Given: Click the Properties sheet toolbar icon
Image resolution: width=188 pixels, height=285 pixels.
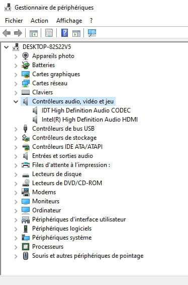Looking at the screenshot, I should pos(49,33).
